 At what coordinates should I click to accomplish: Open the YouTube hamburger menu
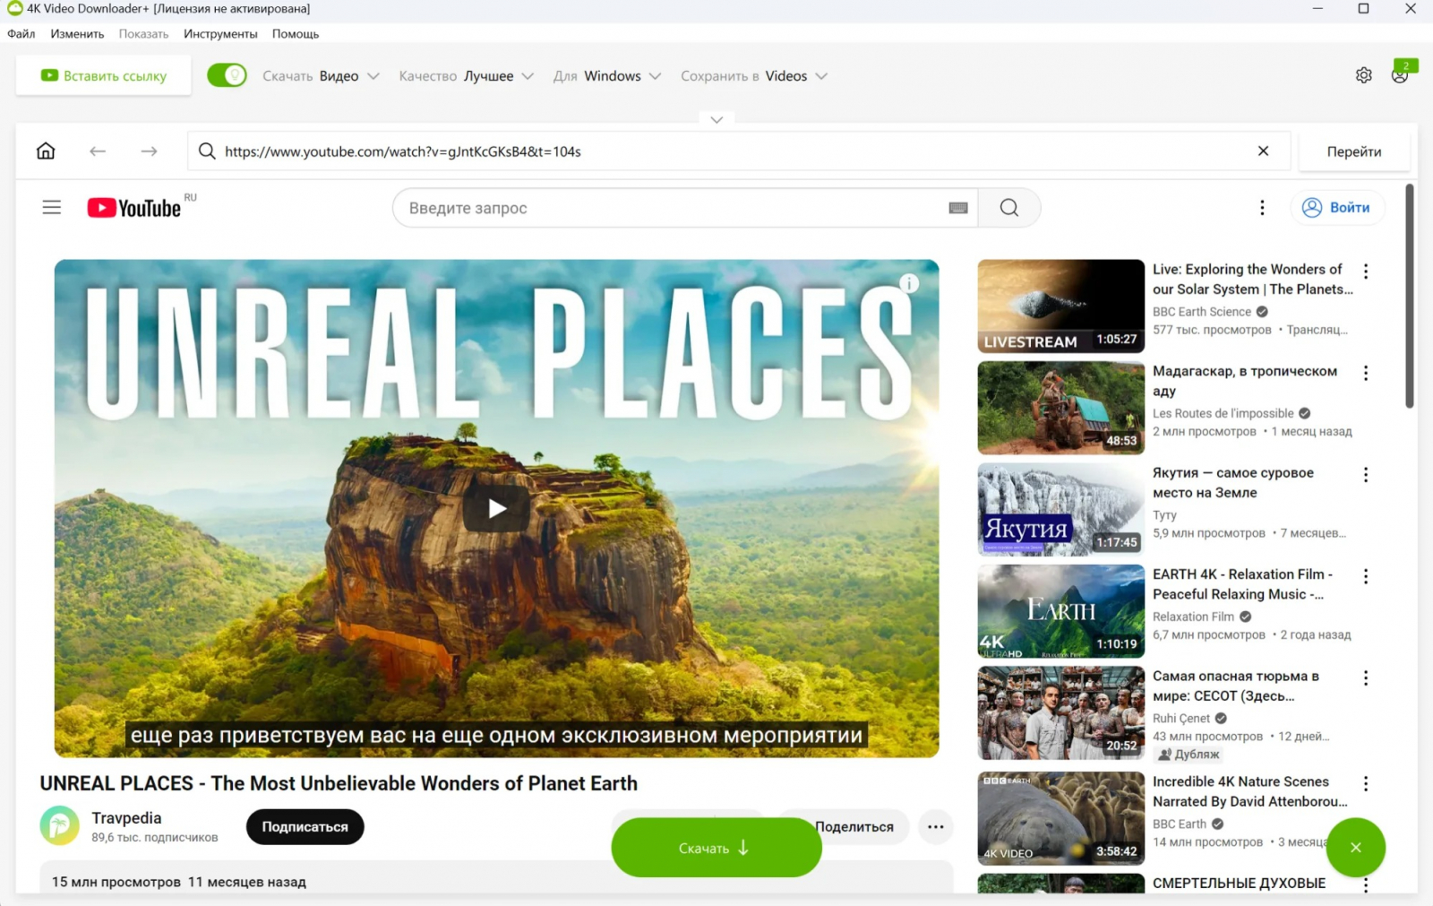coord(52,208)
